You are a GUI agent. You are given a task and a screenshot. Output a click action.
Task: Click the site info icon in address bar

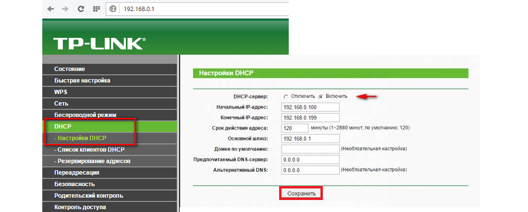(113, 9)
